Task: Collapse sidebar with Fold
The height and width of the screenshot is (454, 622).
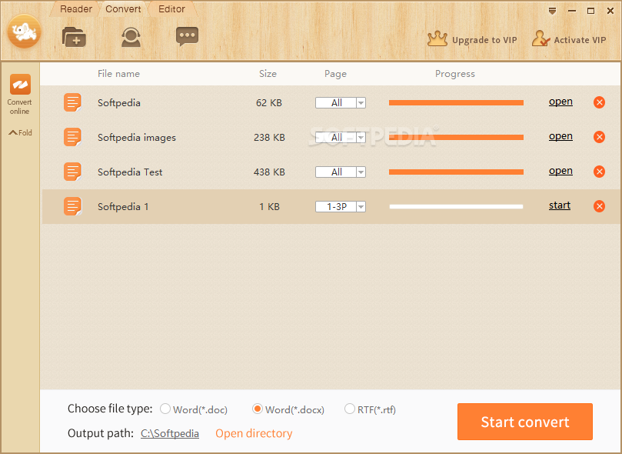Action: pos(20,132)
